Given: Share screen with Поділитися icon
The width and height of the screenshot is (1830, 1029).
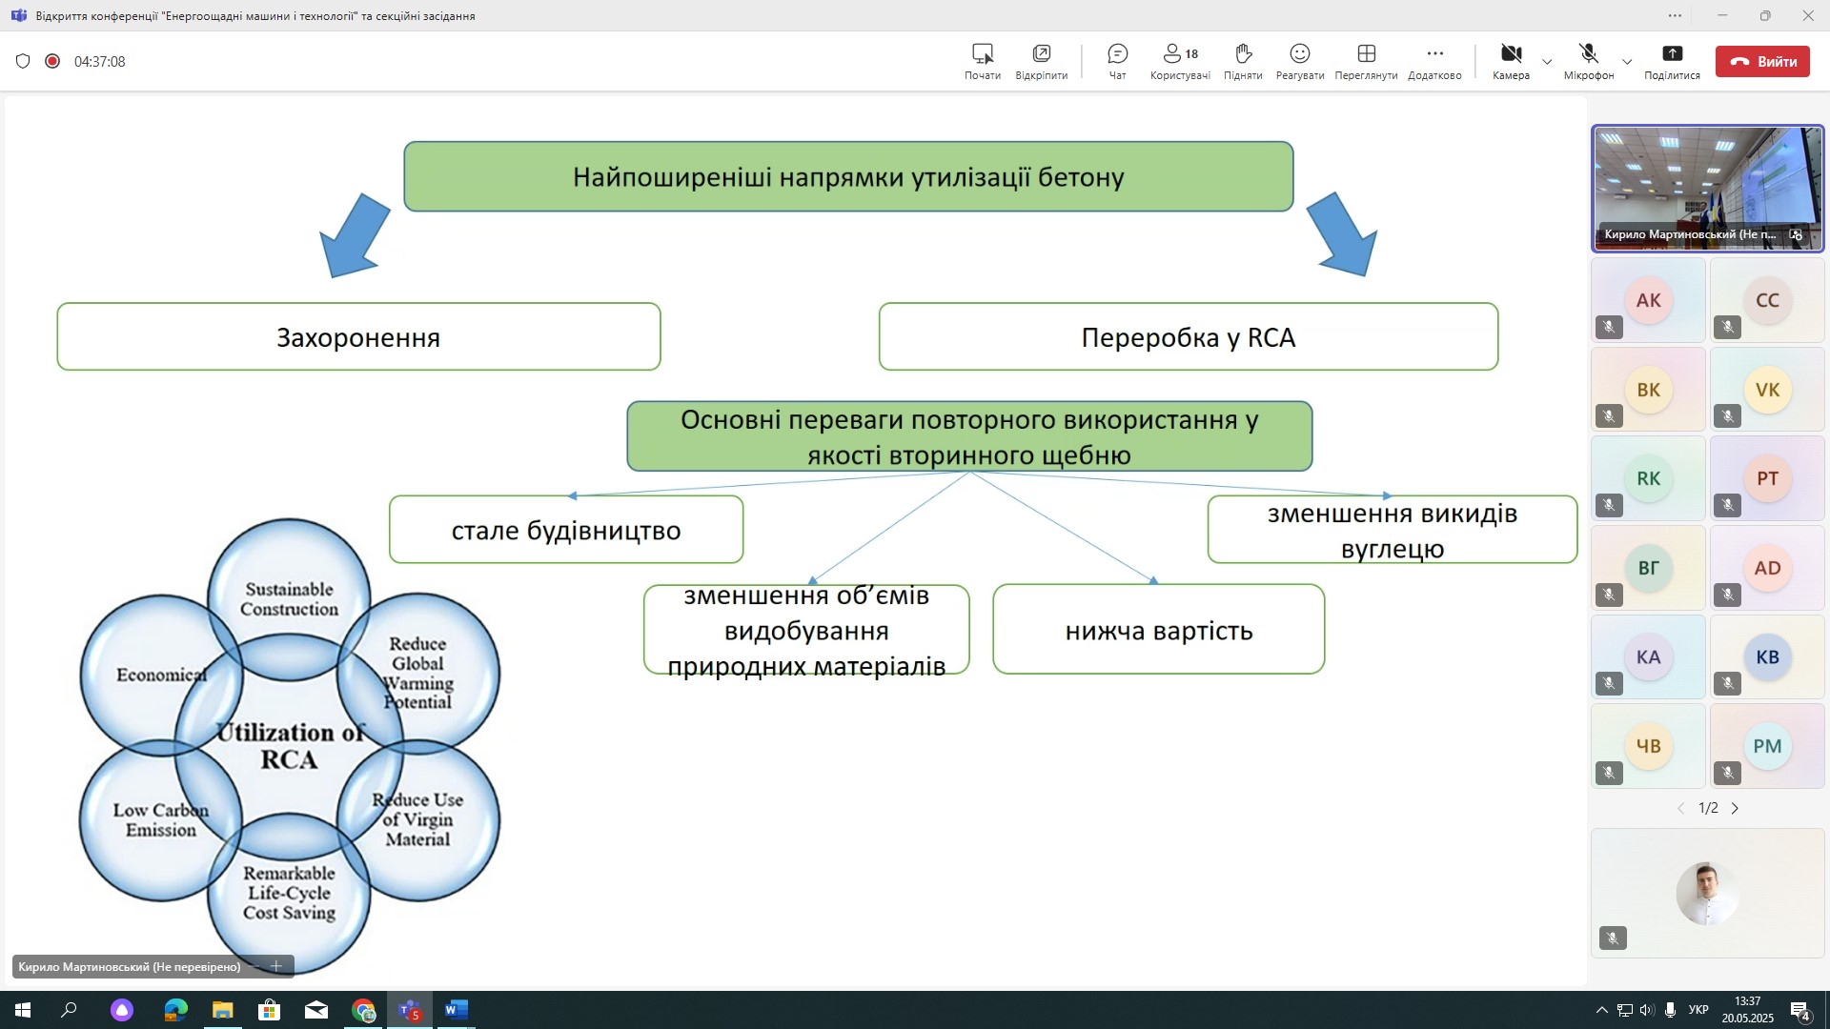Looking at the screenshot, I should pyautogui.click(x=1672, y=54).
